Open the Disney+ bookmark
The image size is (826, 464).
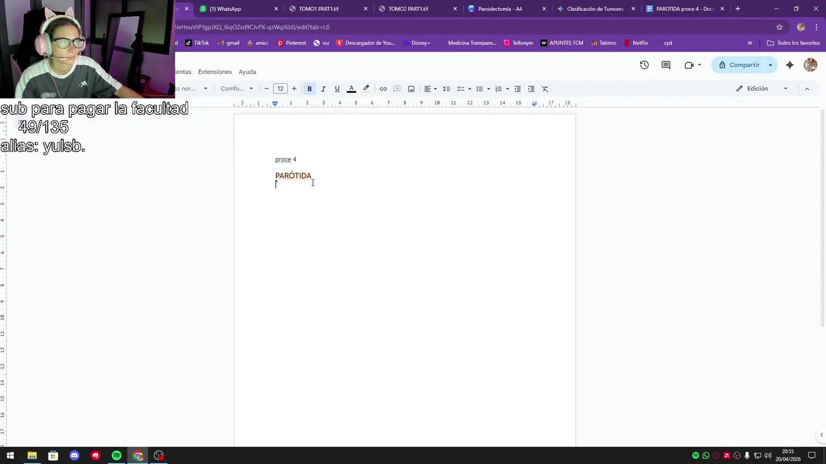click(416, 43)
